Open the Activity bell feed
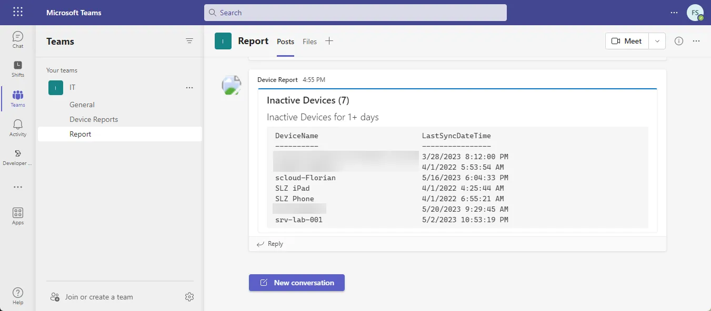Image resolution: width=711 pixels, height=311 pixels. [x=18, y=128]
